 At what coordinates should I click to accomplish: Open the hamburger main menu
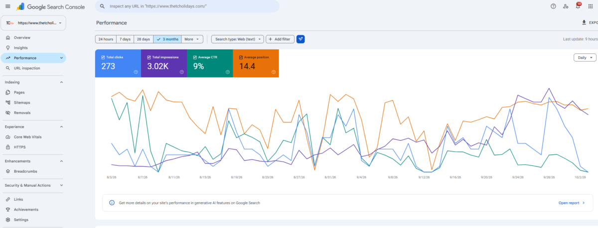tap(7, 6)
